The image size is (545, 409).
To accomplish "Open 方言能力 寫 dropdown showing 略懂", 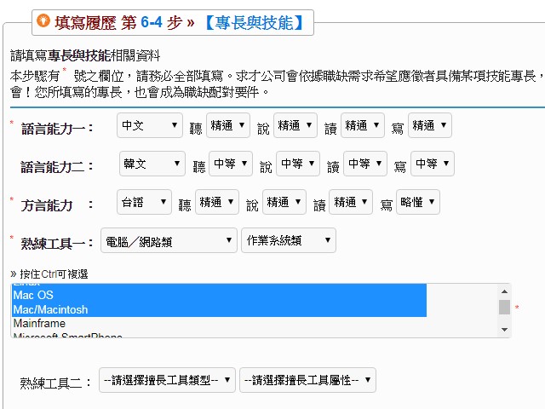I will coord(417,202).
